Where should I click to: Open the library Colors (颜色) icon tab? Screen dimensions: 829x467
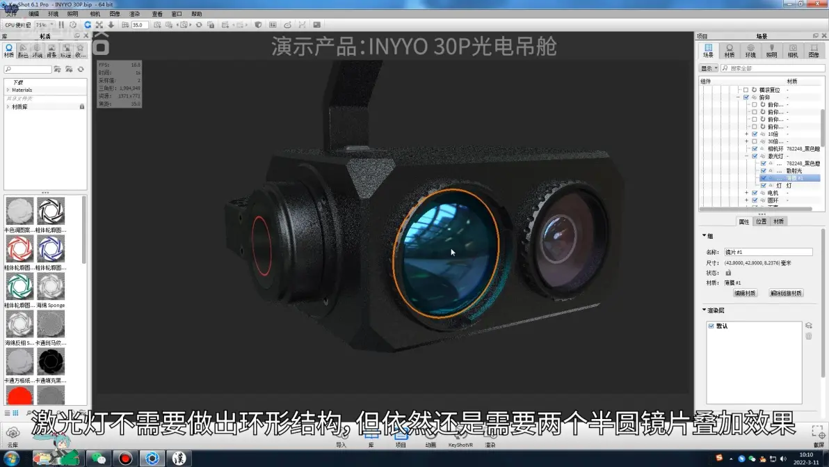click(23, 51)
